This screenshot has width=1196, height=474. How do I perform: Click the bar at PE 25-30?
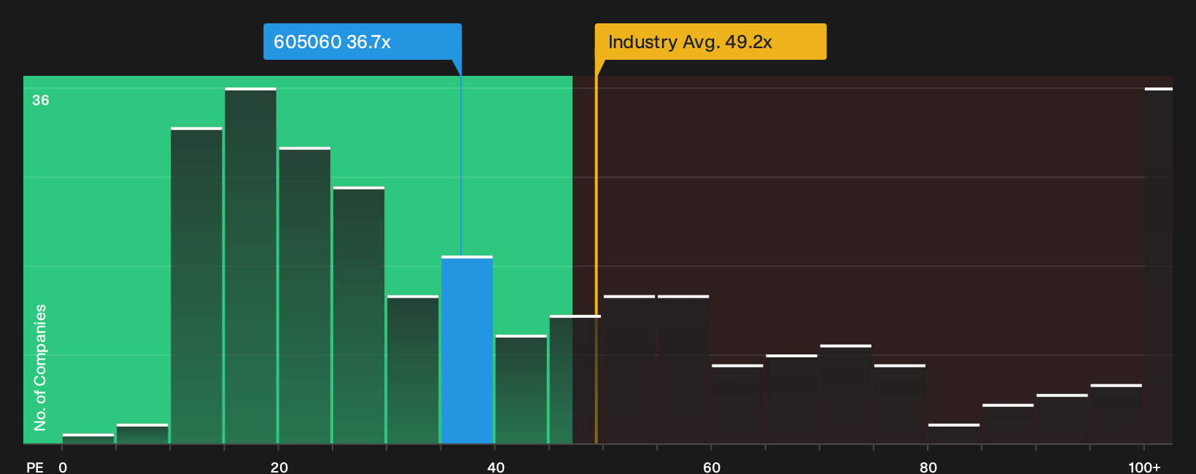click(x=359, y=315)
